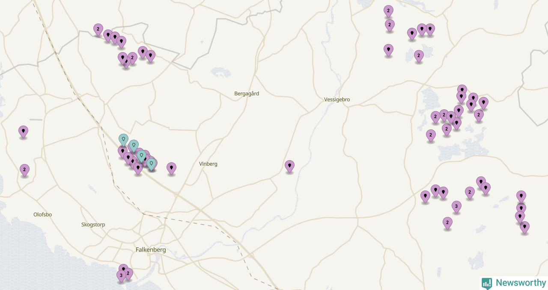The width and height of the screenshot is (548, 290).
Task: Open the easternmost pin in cluster east of Vessigebro
Action: click(483, 103)
